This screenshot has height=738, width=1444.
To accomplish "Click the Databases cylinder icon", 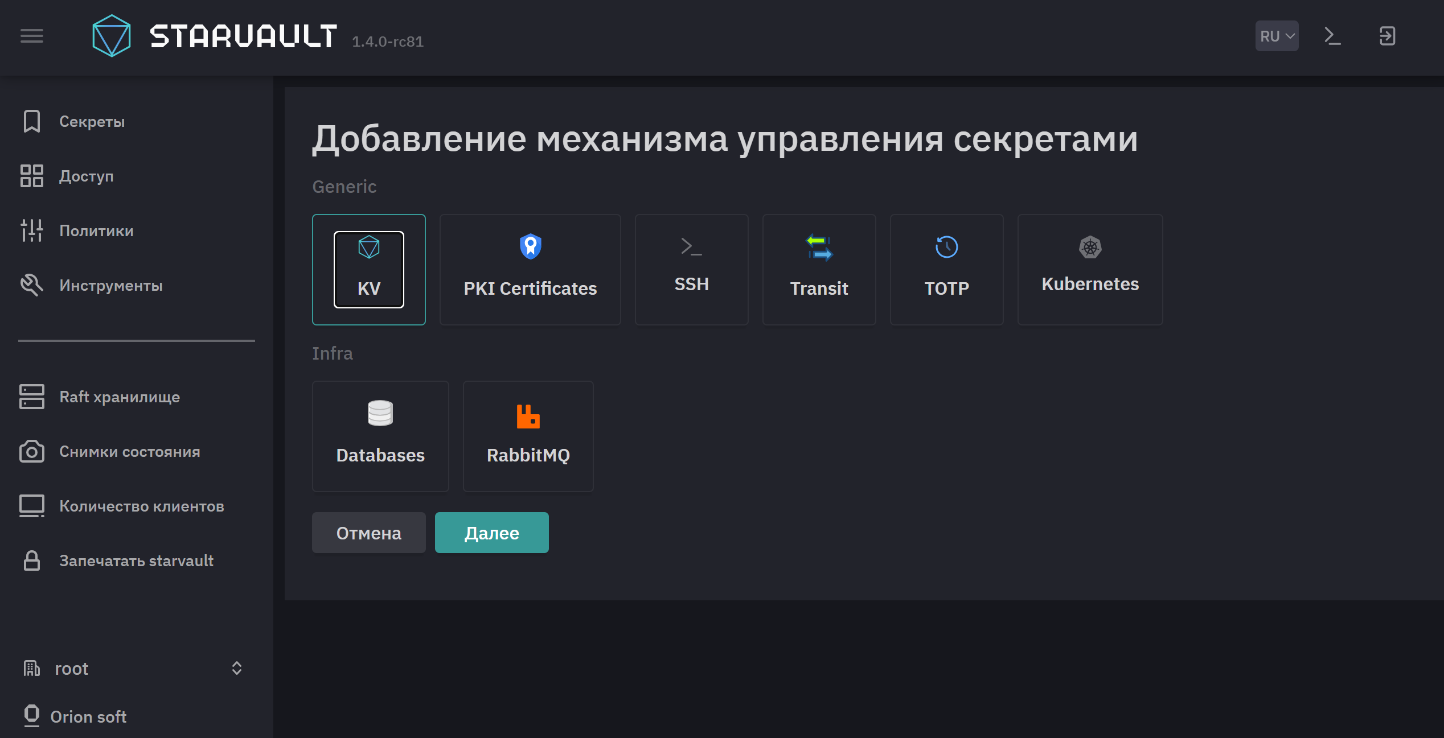I will pos(380,413).
